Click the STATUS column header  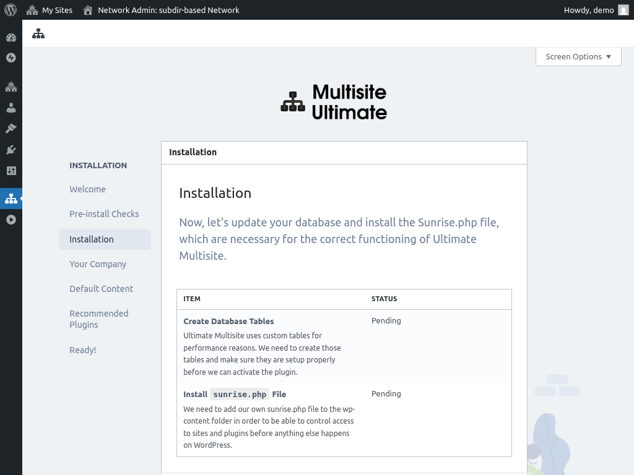click(384, 299)
